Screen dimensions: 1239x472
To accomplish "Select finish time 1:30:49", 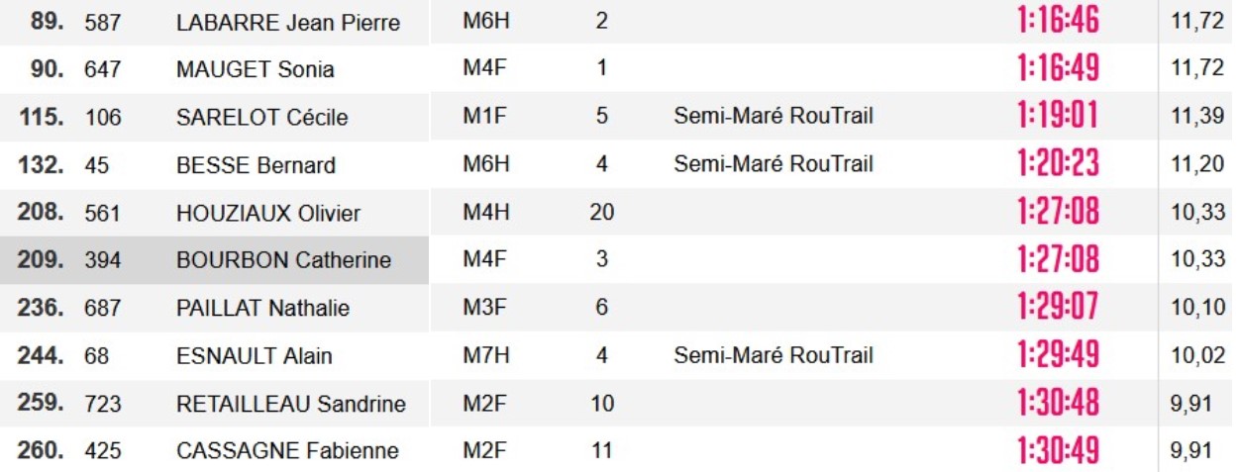I will tap(1058, 451).
